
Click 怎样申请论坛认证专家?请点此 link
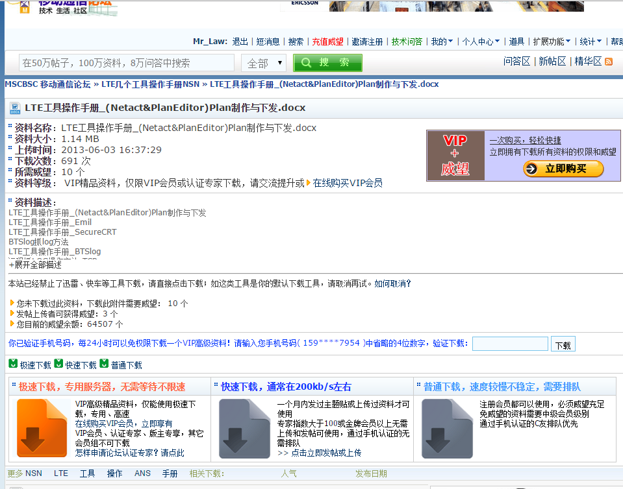pos(129,453)
